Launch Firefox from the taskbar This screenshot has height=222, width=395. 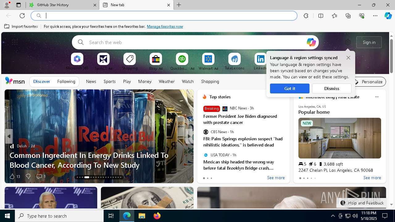(x=157, y=216)
